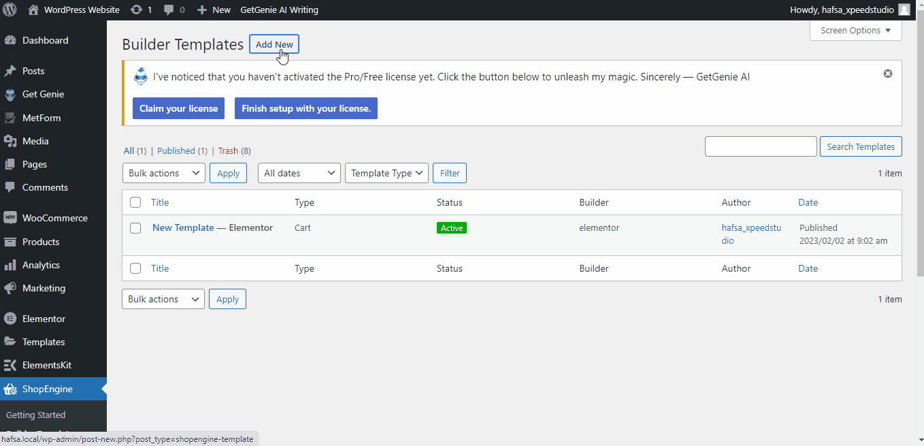924x446 pixels.
Task: Click the Templates folder icon
Action: coord(10,342)
